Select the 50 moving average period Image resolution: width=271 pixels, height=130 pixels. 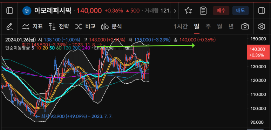pyautogui.click(x=52, y=48)
